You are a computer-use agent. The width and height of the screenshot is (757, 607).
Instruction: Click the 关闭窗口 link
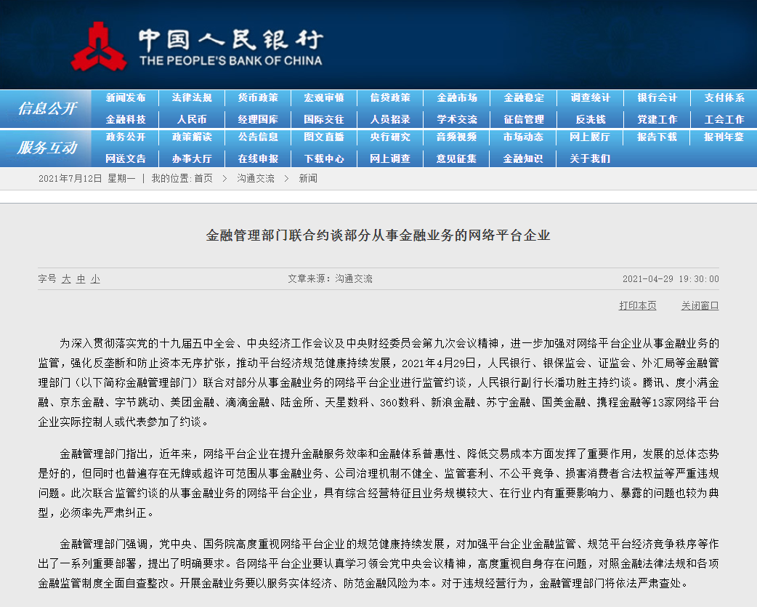(x=700, y=305)
